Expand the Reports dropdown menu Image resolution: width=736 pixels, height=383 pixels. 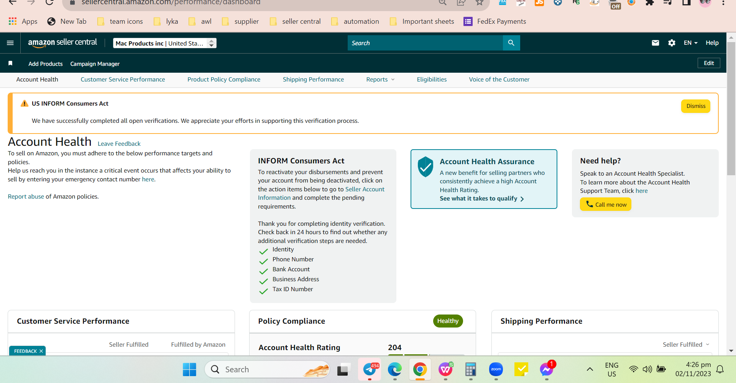coord(380,80)
